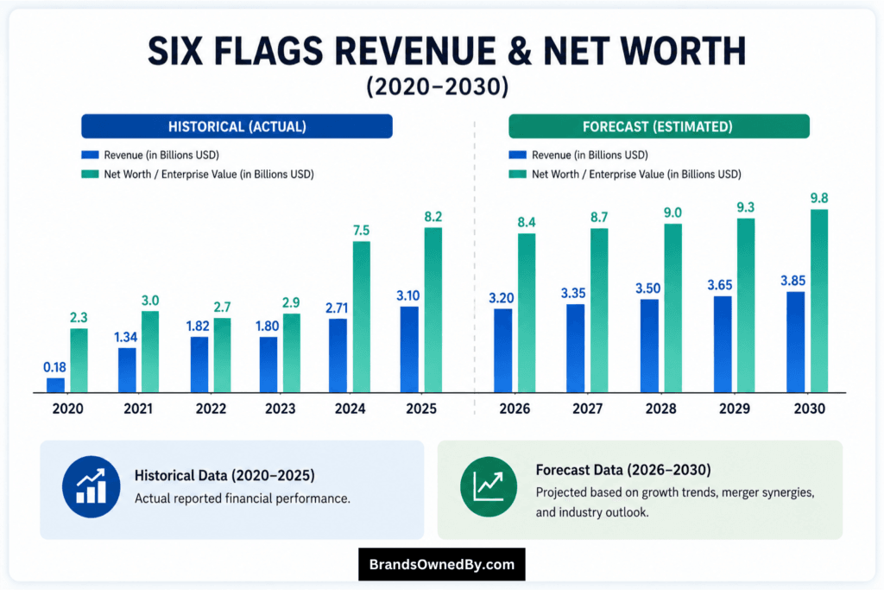Screen dimensions: 884x590
Task: Click the 2026 net worth bar labeled 8.4
Action: coord(527,313)
